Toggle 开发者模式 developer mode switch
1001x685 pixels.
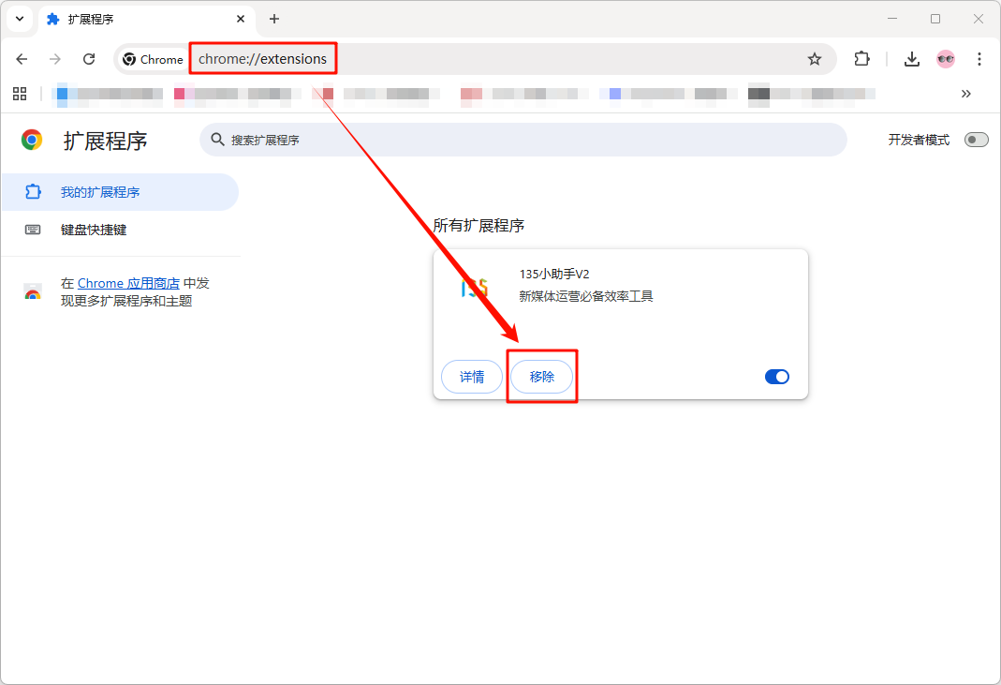pyautogui.click(x=976, y=140)
